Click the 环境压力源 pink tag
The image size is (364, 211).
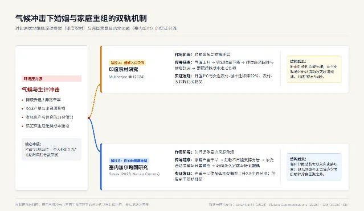[51, 79]
